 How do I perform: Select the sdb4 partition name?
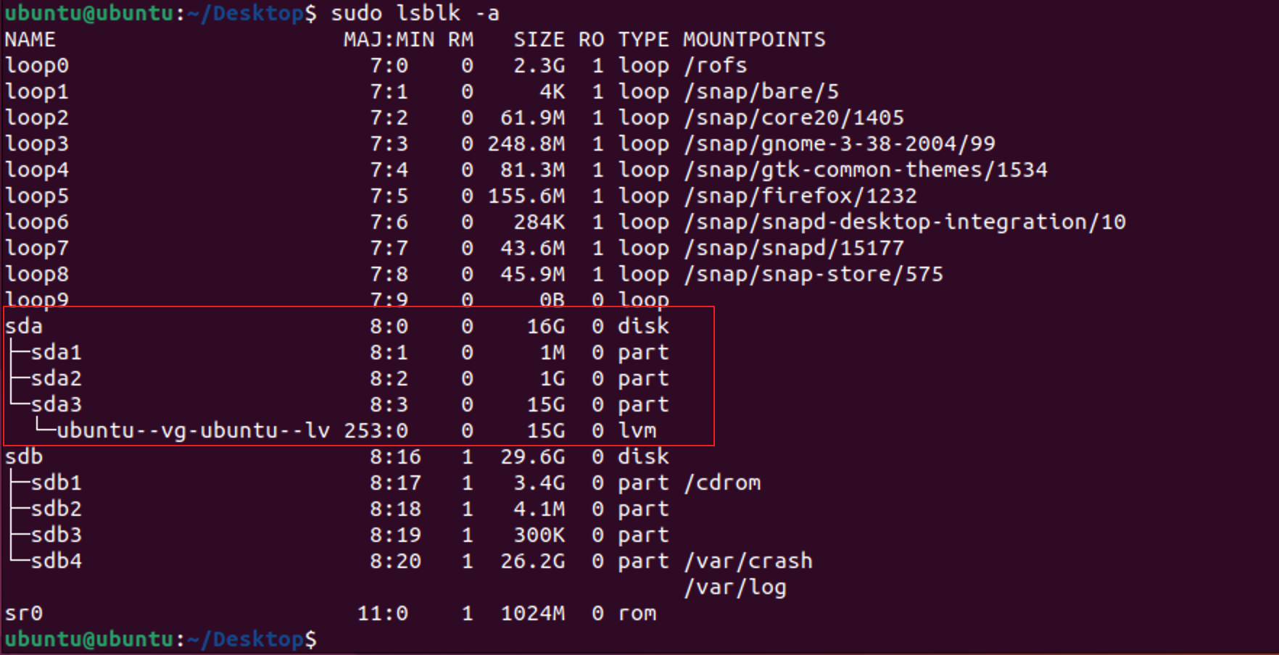click(x=56, y=561)
